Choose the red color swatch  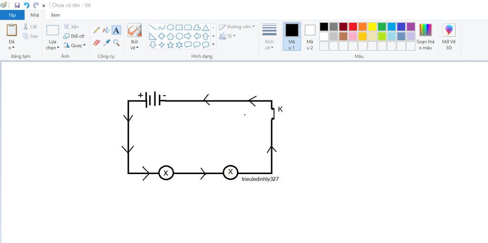click(x=353, y=27)
